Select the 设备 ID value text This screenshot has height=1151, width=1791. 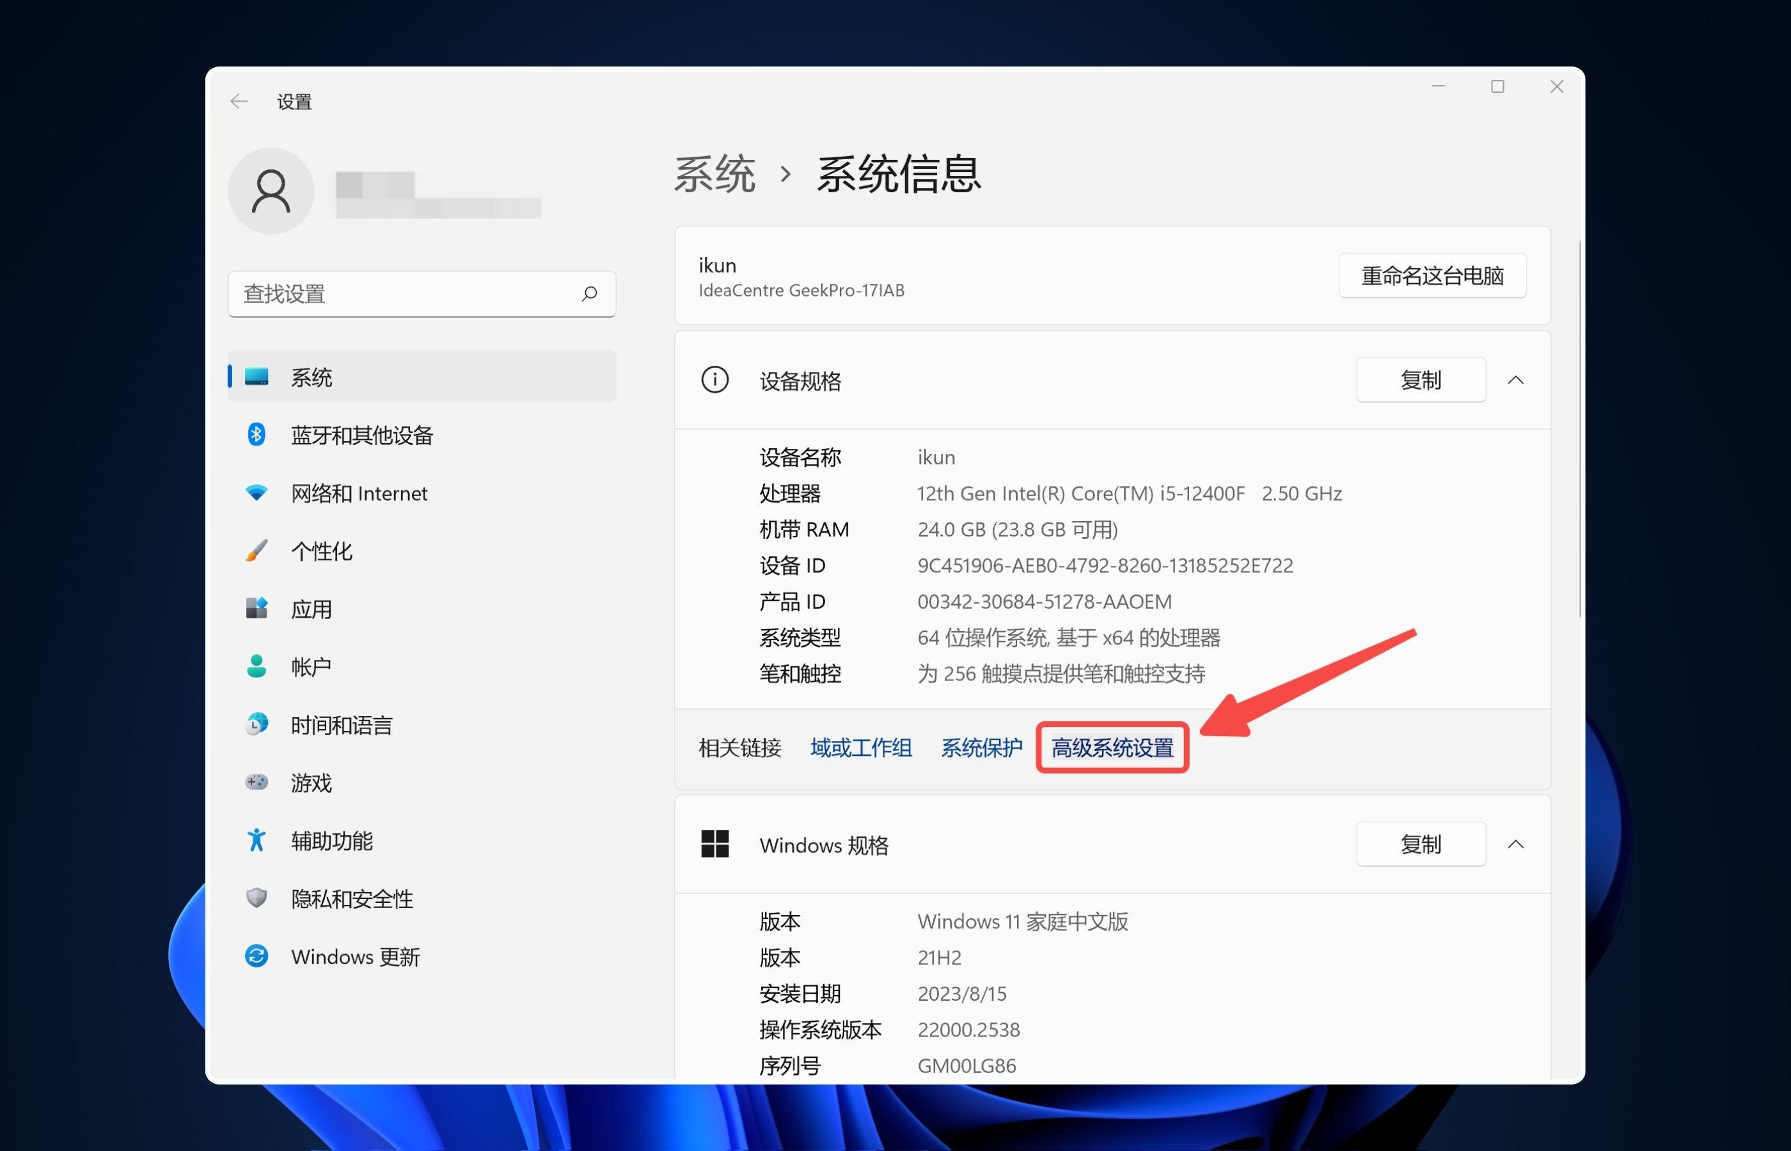1105,566
